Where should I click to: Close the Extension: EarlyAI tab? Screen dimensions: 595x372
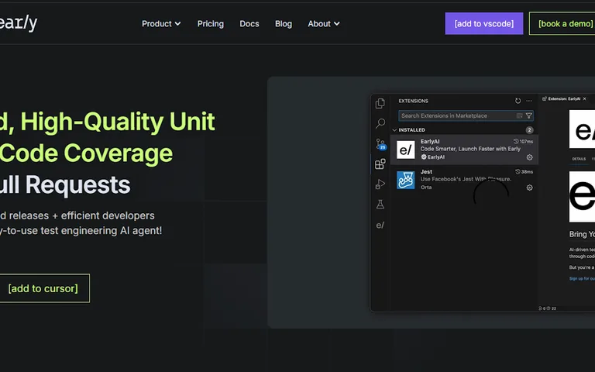point(585,98)
